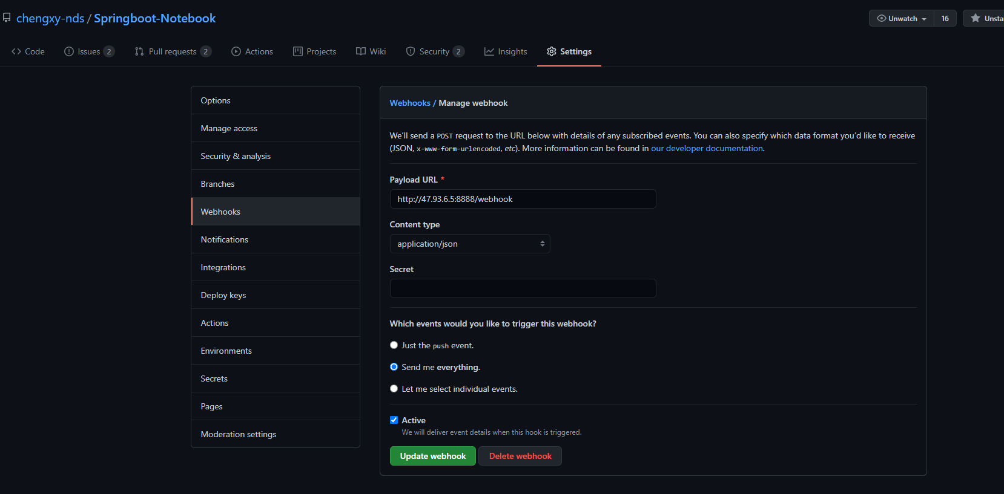The image size is (1004, 494).
Task: Click the Actions play icon in top nav
Action: pos(236,51)
